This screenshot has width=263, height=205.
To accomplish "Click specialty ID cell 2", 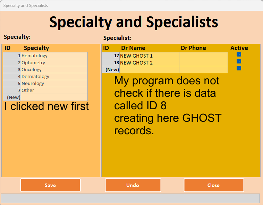I will 12,63.
